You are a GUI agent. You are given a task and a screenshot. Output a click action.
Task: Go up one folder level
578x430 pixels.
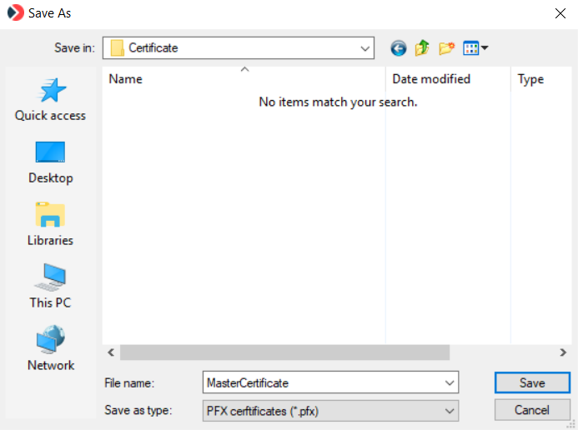click(x=422, y=48)
